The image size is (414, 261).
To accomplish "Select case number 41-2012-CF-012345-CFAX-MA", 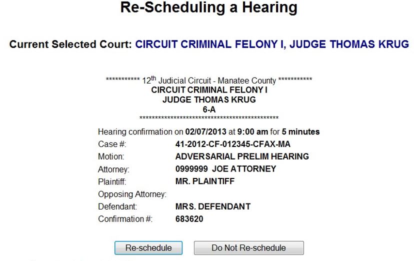I will click(232, 144).
